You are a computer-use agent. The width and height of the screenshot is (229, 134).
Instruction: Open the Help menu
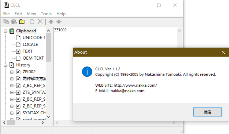pyautogui.click(x=61, y=14)
